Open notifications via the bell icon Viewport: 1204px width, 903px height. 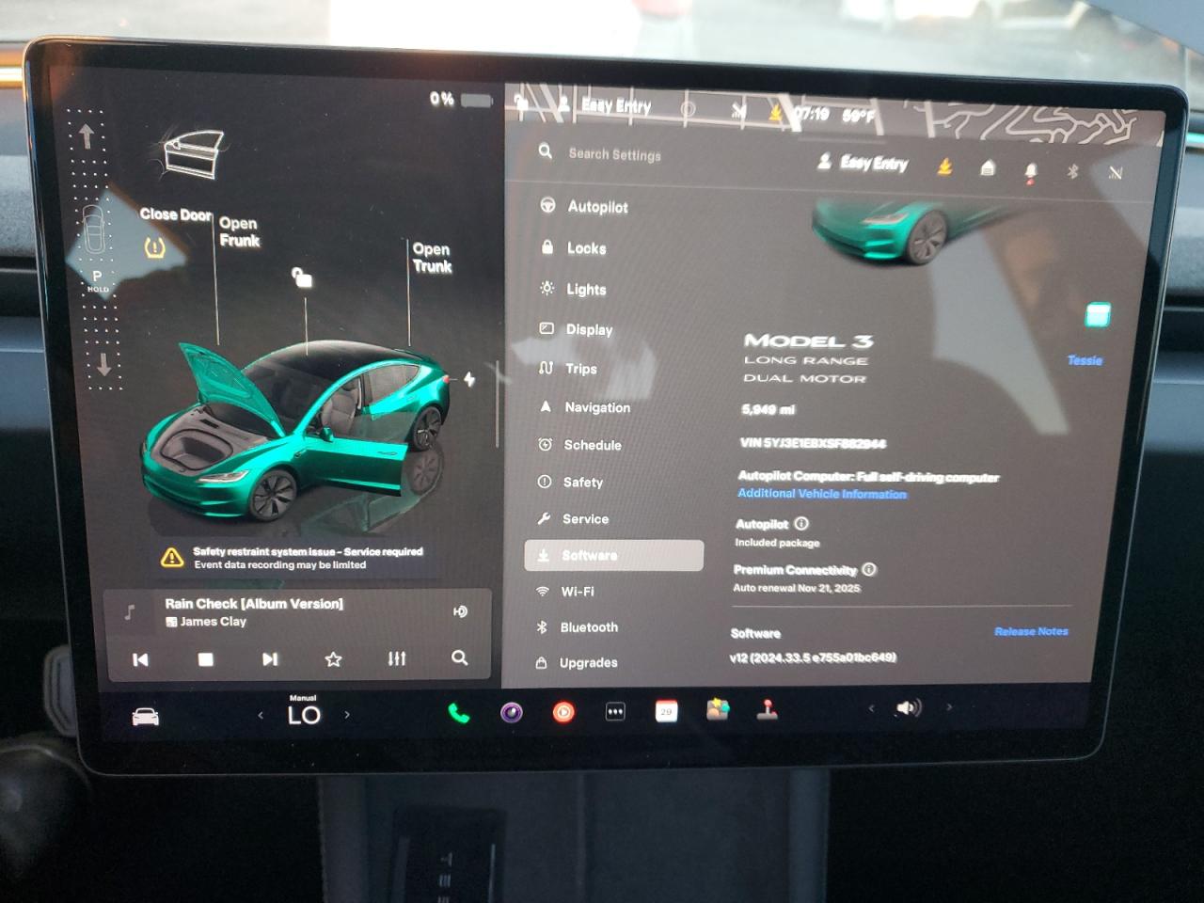pos(1030,171)
